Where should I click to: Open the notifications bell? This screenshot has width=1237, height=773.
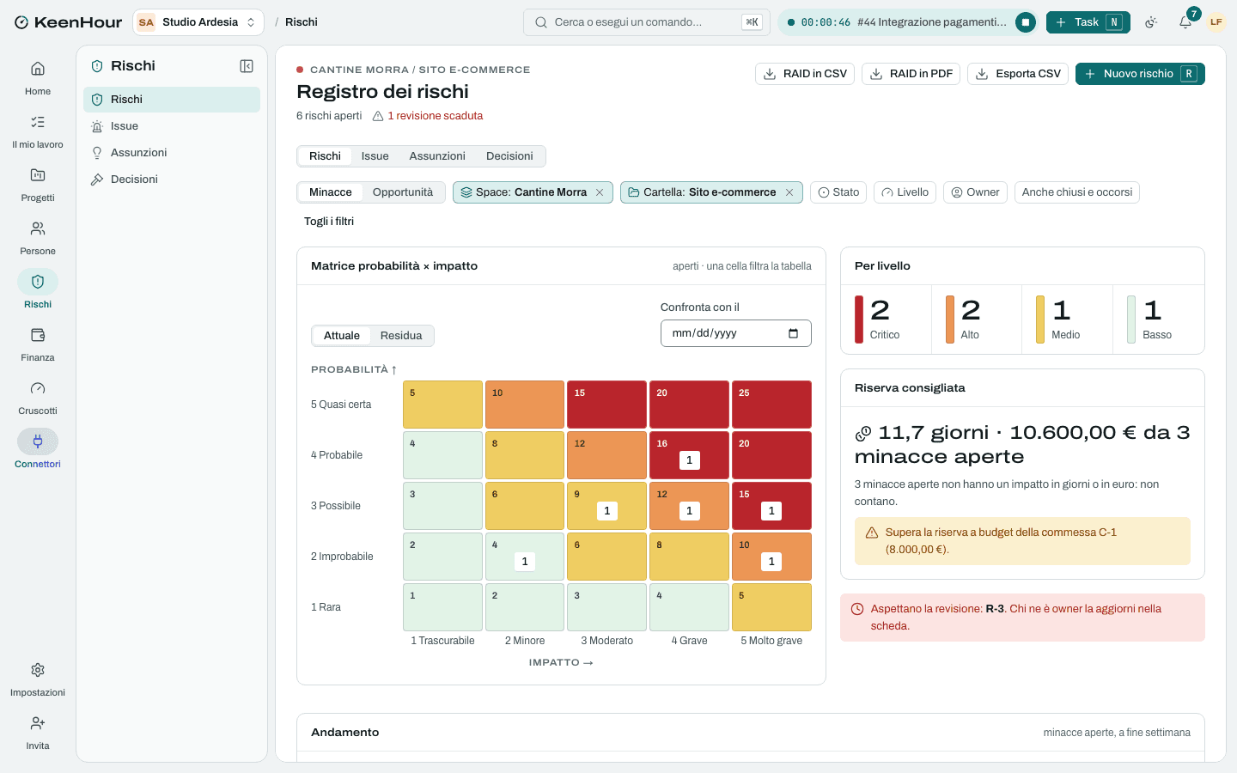click(1185, 22)
